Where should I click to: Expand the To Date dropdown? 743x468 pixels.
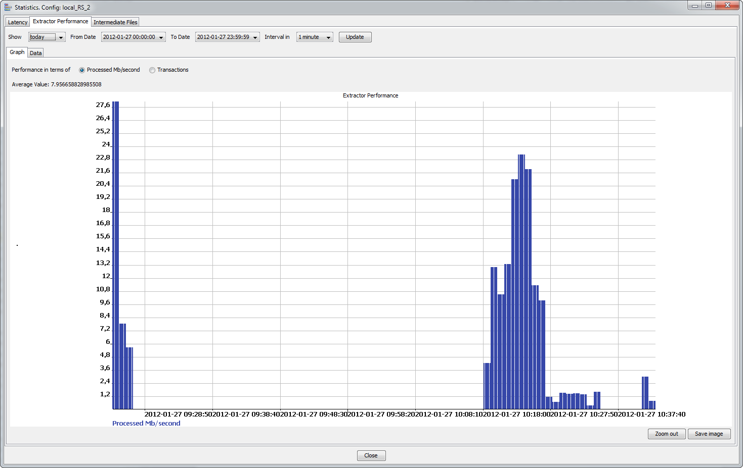[255, 37]
